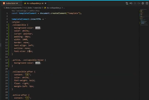Expand the breadcrumb ellipsis symbol list
This screenshot has width=149, height=100.
point(64,8)
